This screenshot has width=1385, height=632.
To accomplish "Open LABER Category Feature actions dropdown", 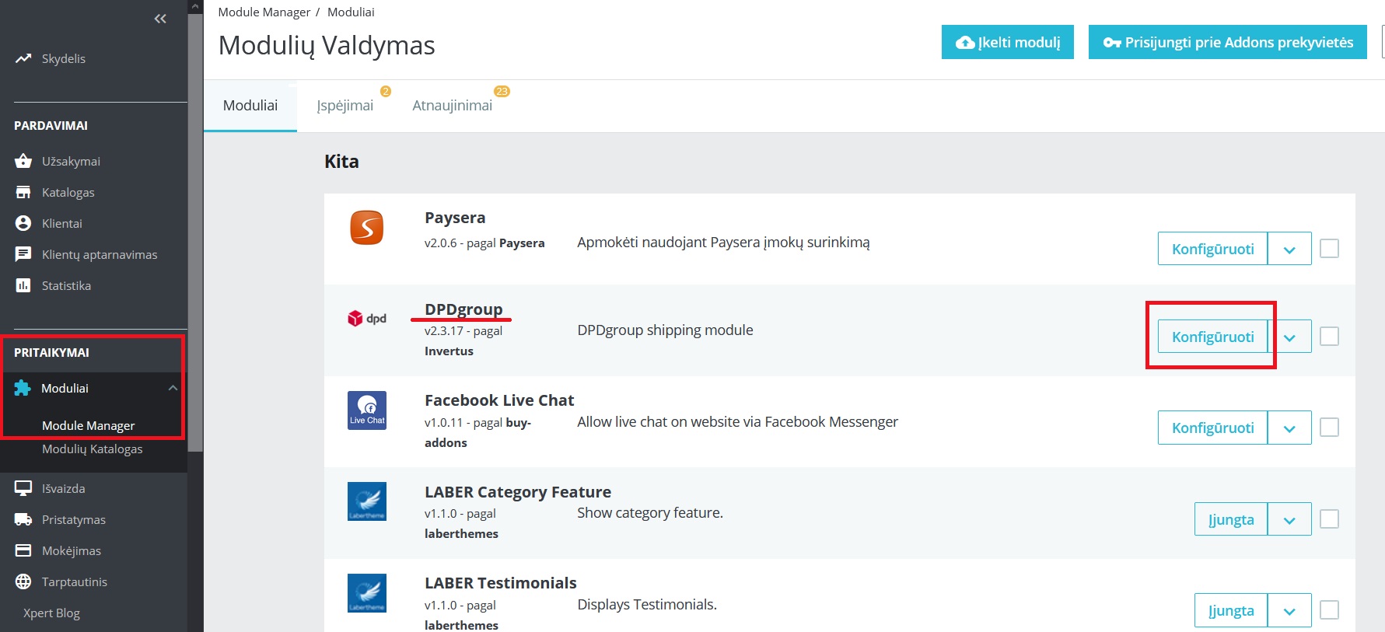I will pyautogui.click(x=1289, y=519).
